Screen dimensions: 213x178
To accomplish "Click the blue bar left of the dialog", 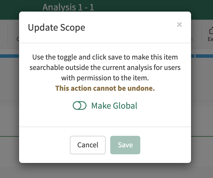I will coord(9,56).
